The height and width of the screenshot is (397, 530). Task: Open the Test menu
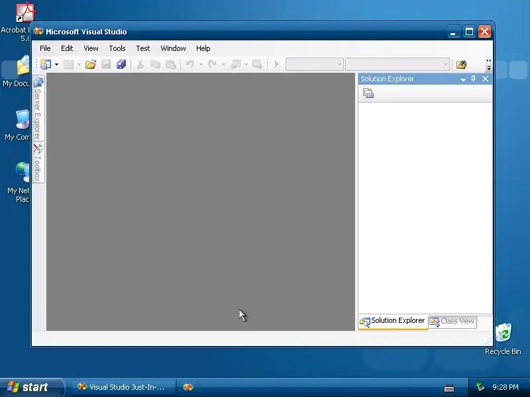143,48
